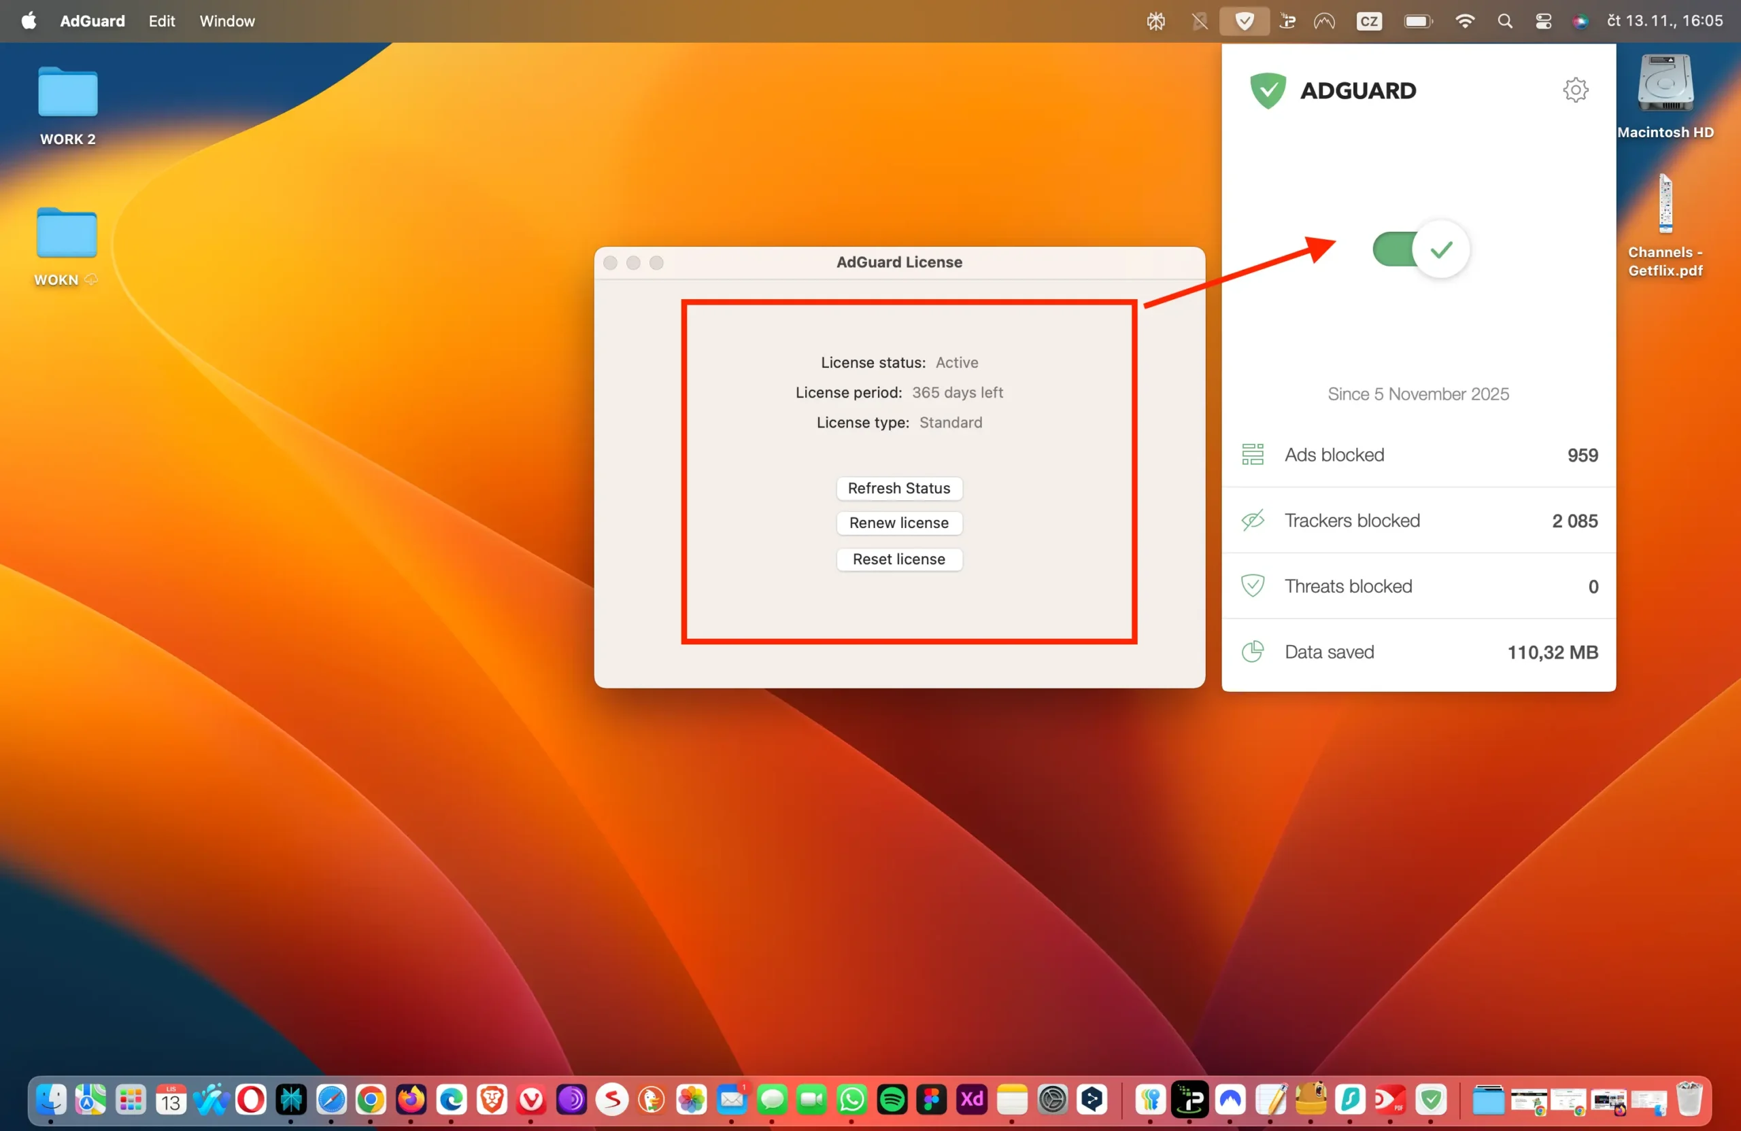Click Refresh Status button

898,489
